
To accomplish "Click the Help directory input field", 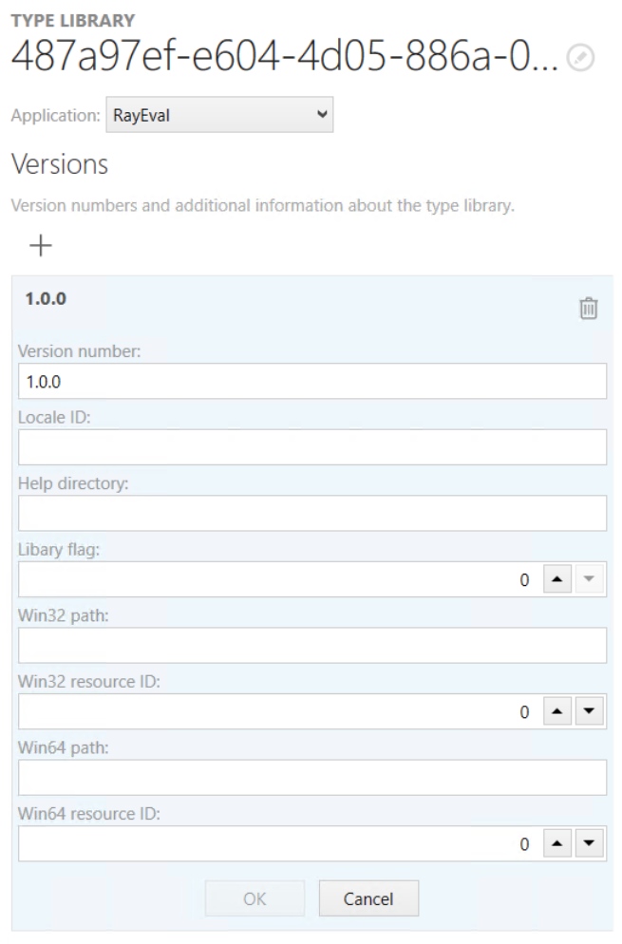I will coord(311,513).
